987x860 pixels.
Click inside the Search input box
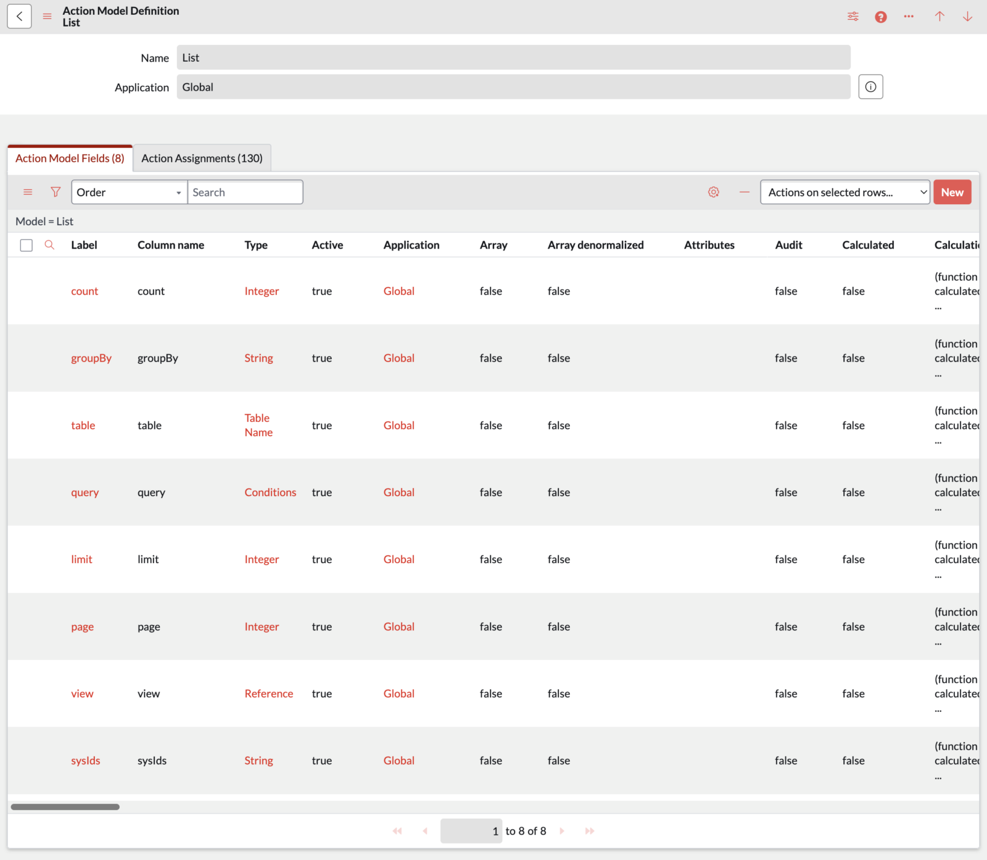[245, 192]
